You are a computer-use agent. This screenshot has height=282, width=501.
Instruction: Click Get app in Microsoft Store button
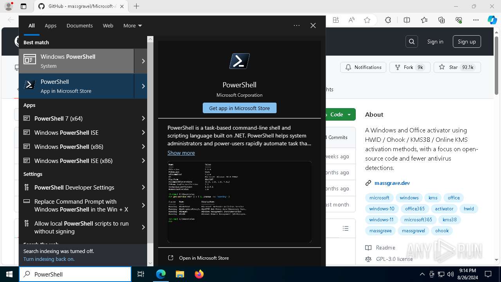pos(240,108)
